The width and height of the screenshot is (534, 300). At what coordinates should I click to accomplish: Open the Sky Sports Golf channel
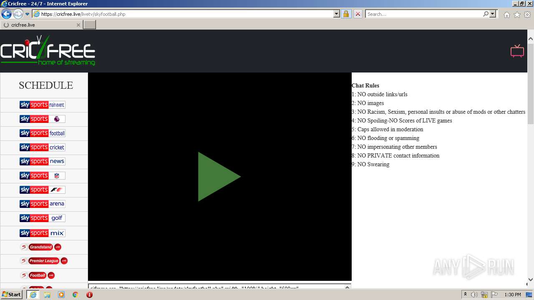(x=43, y=218)
